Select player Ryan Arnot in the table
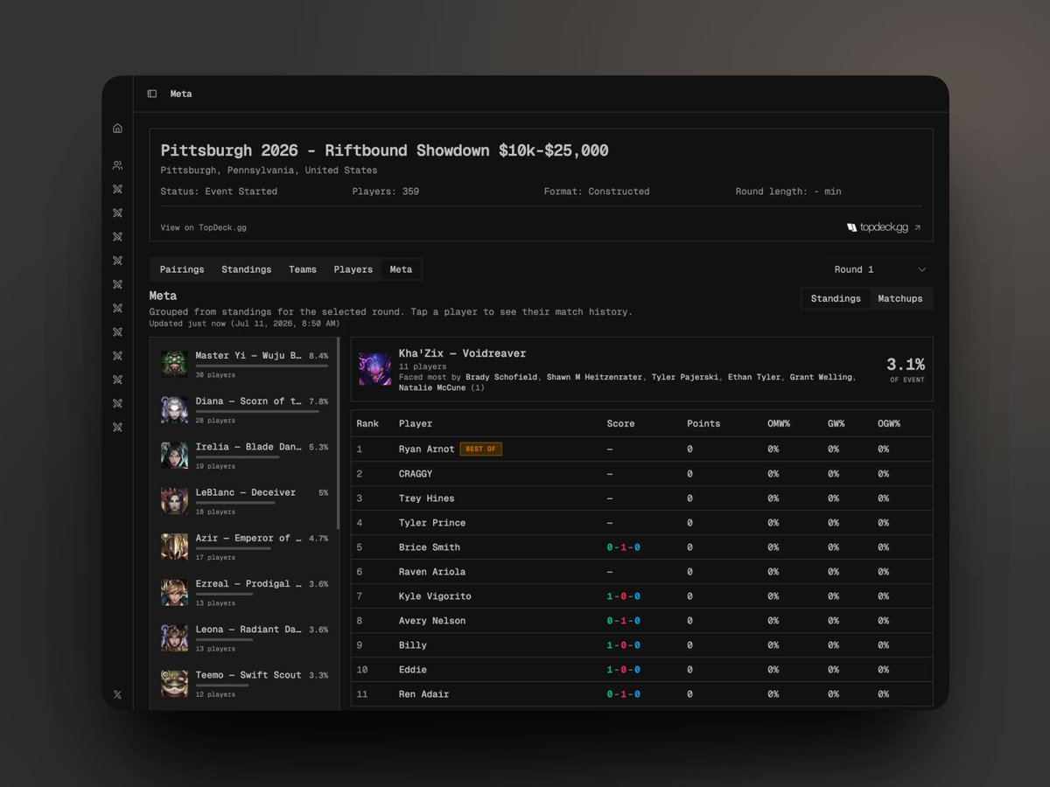This screenshot has width=1050, height=787. (426, 449)
